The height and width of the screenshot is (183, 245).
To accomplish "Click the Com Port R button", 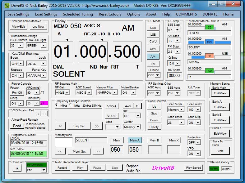I will tap(17, 168).
